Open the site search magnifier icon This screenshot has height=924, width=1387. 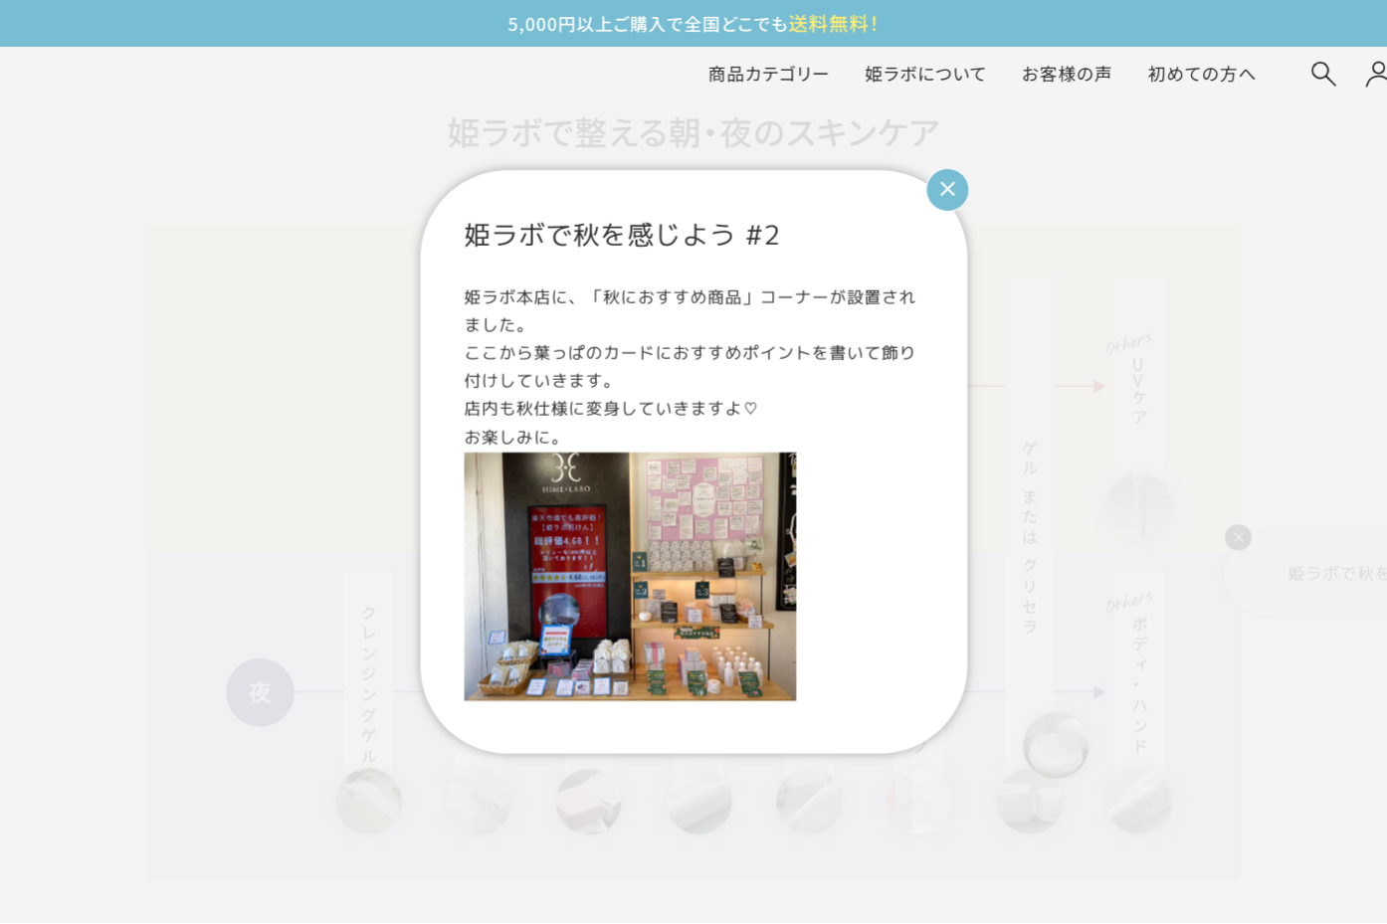tap(1322, 74)
